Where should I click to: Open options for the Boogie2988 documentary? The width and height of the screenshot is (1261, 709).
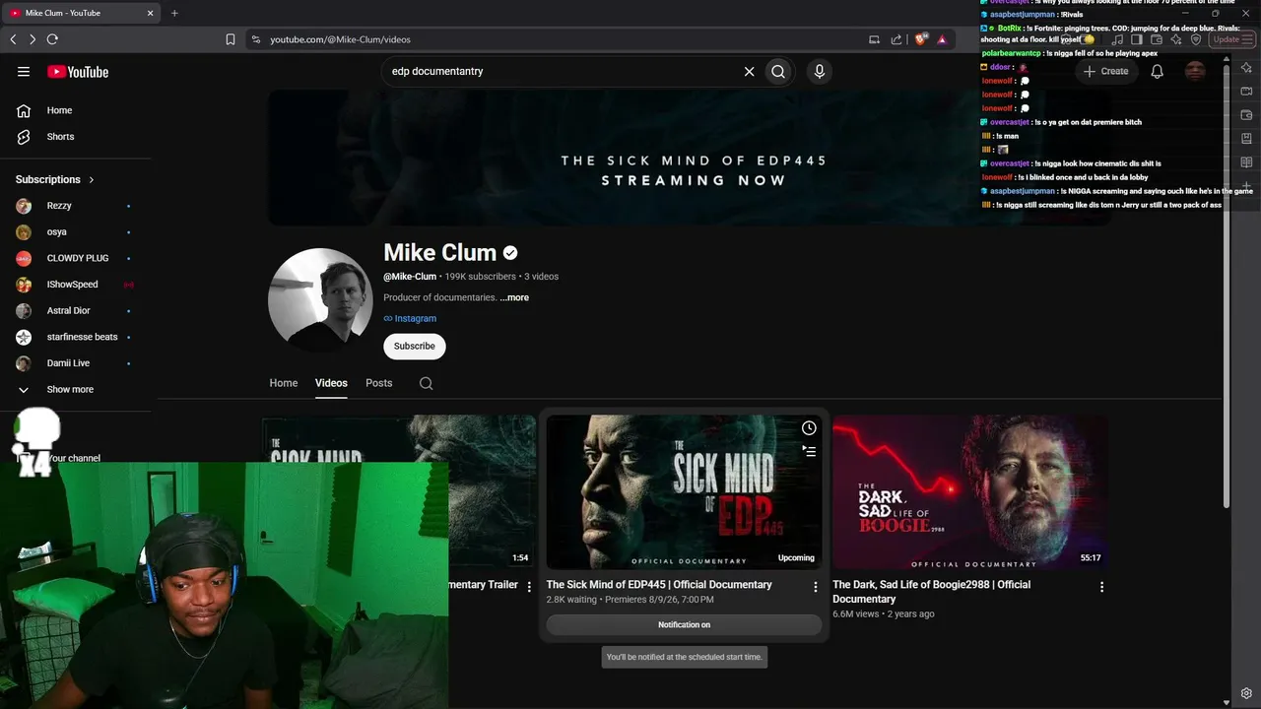pos(1101,587)
